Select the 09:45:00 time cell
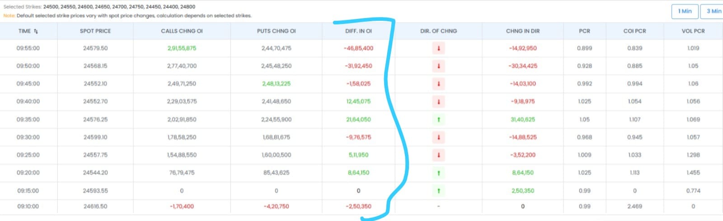 pyautogui.click(x=28, y=84)
